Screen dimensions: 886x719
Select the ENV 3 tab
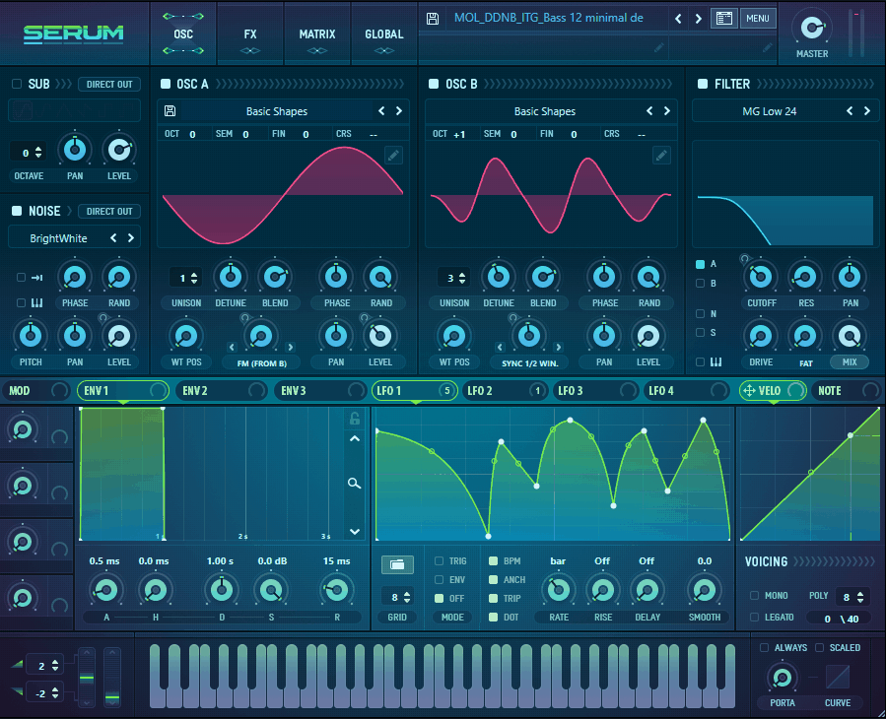(x=320, y=390)
